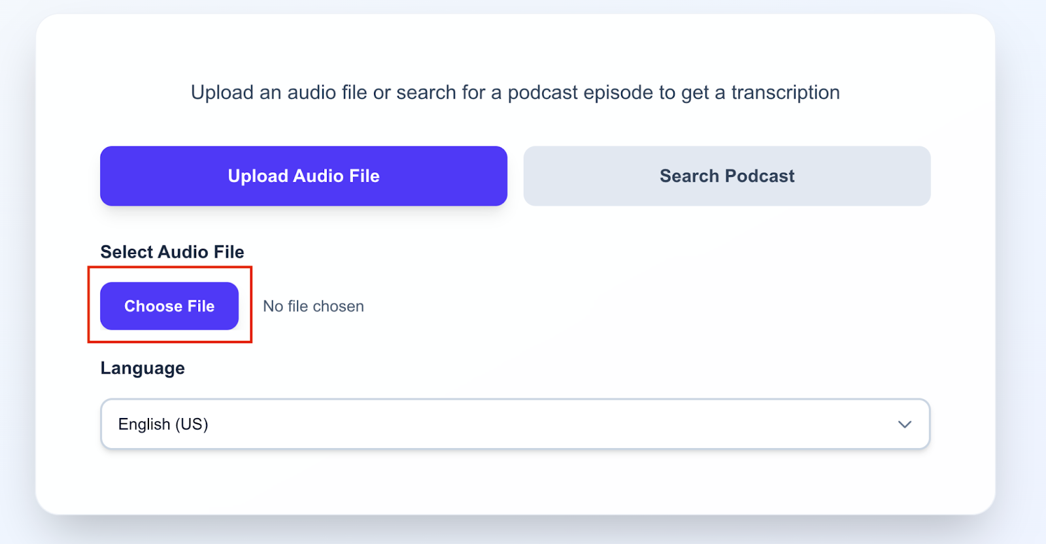Click the word 'File' on Choose File button
1046x544 pixels.
(201, 306)
